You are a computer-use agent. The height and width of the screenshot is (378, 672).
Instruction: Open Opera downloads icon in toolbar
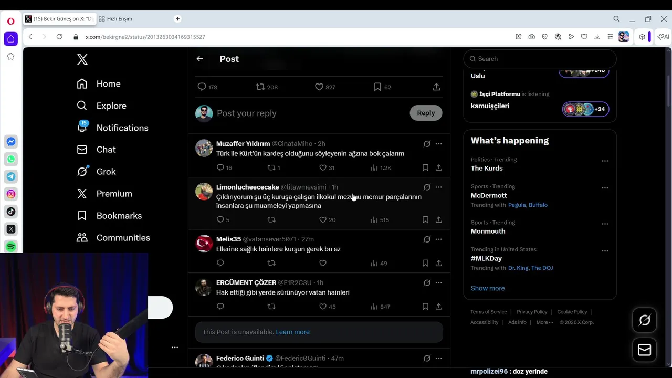pos(597,37)
